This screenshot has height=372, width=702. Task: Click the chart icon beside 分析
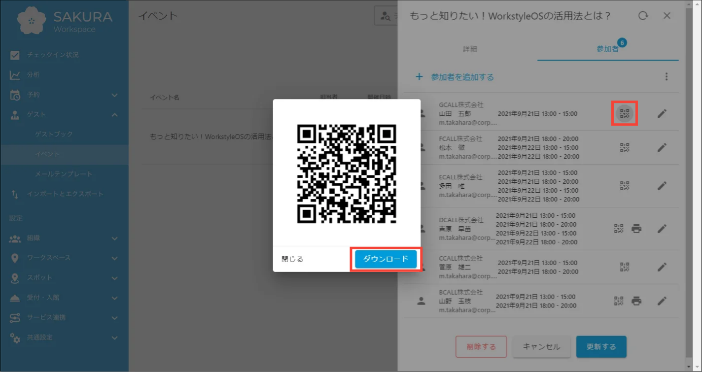click(15, 75)
